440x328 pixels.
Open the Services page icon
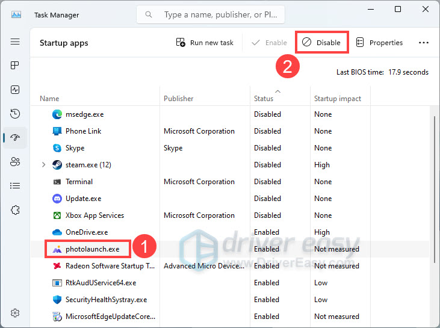click(x=15, y=210)
